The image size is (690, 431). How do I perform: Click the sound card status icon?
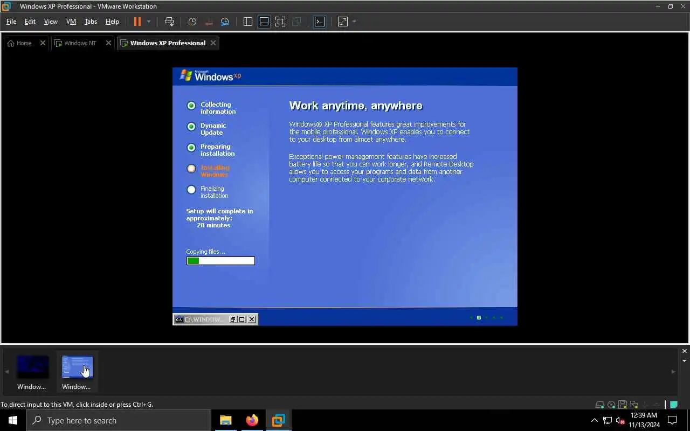[x=645, y=405]
